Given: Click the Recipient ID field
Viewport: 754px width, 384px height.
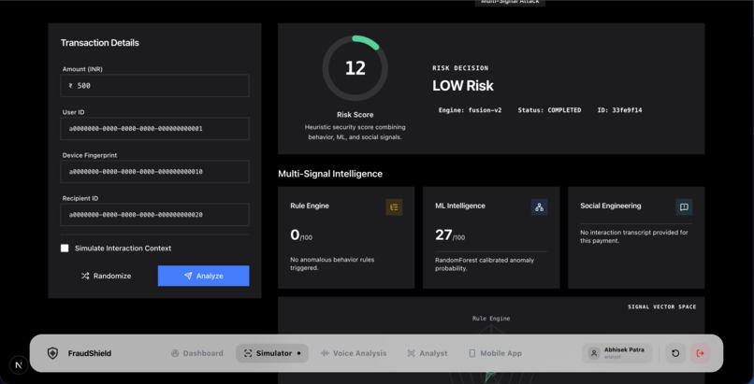Looking at the screenshot, I should tap(155, 215).
